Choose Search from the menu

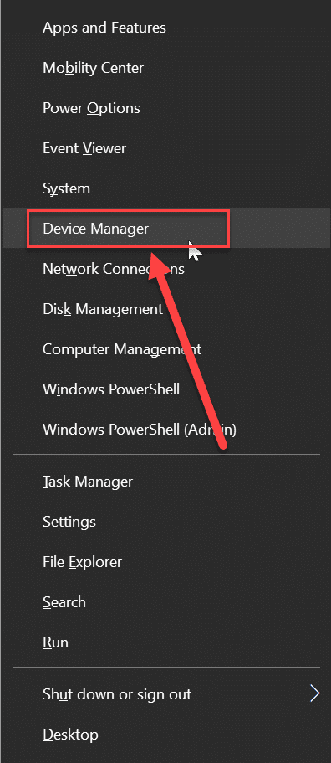click(165, 602)
